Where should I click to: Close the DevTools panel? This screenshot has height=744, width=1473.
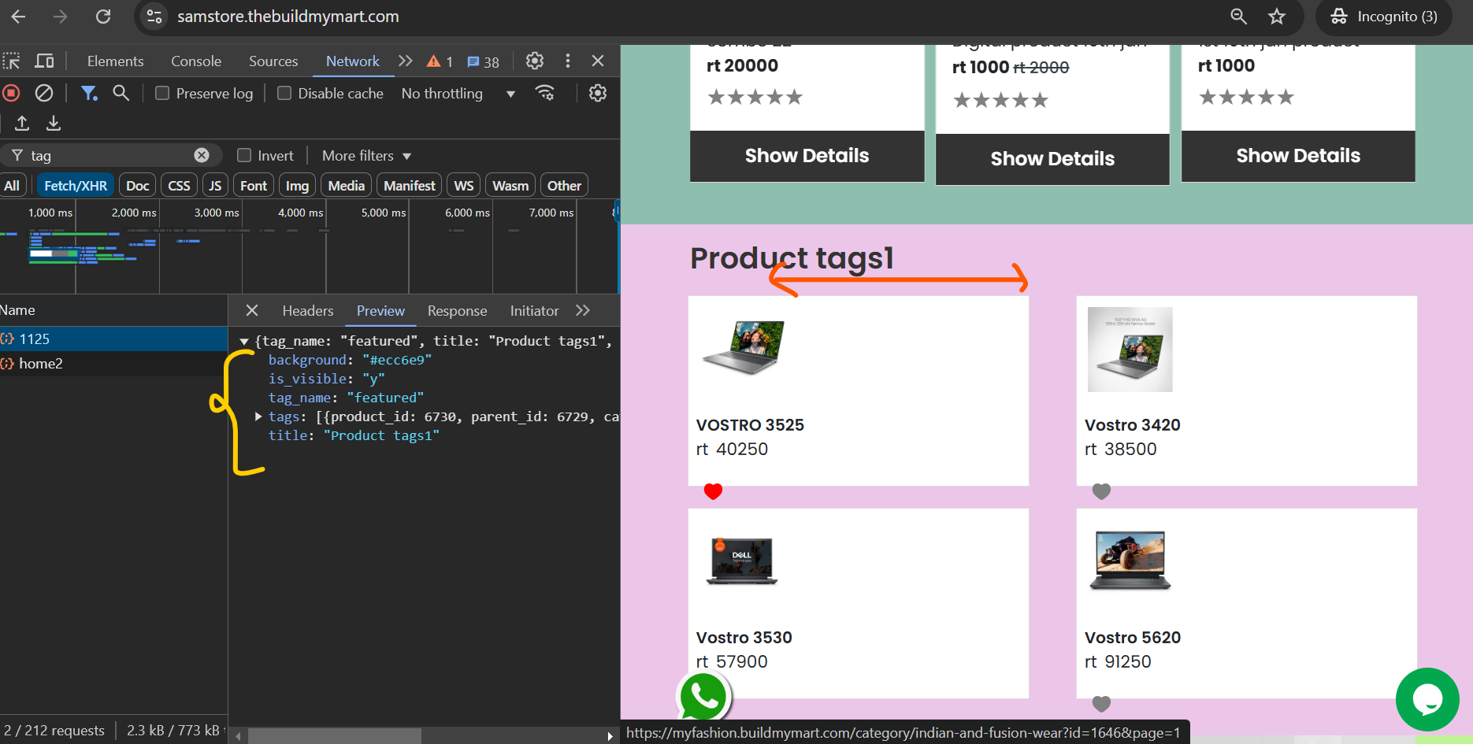click(x=598, y=61)
